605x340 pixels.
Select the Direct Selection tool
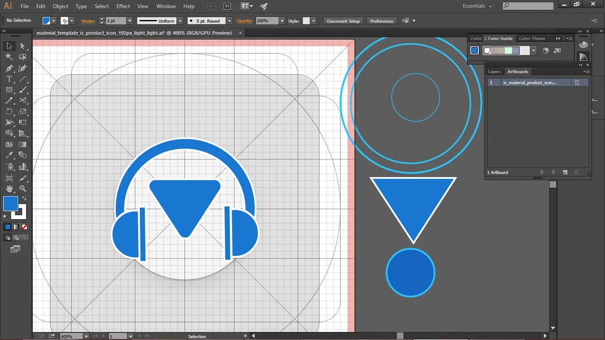(x=22, y=46)
